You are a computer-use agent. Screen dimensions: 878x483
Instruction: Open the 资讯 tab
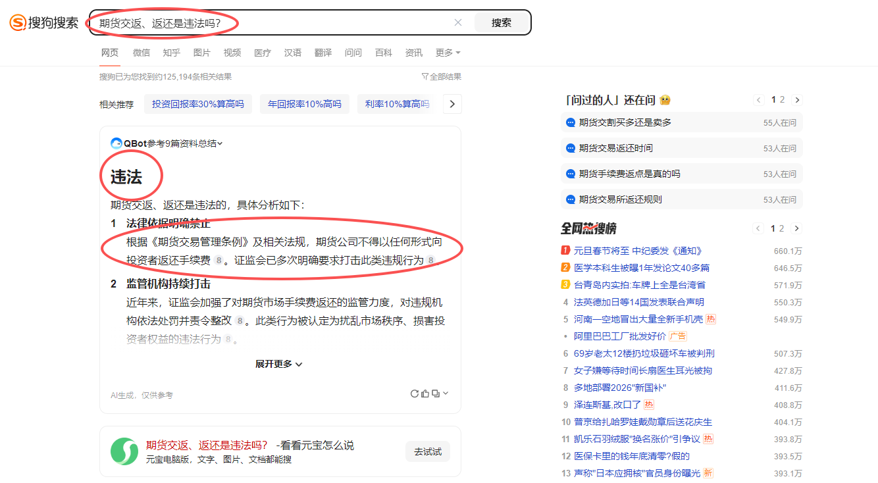(413, 53)
